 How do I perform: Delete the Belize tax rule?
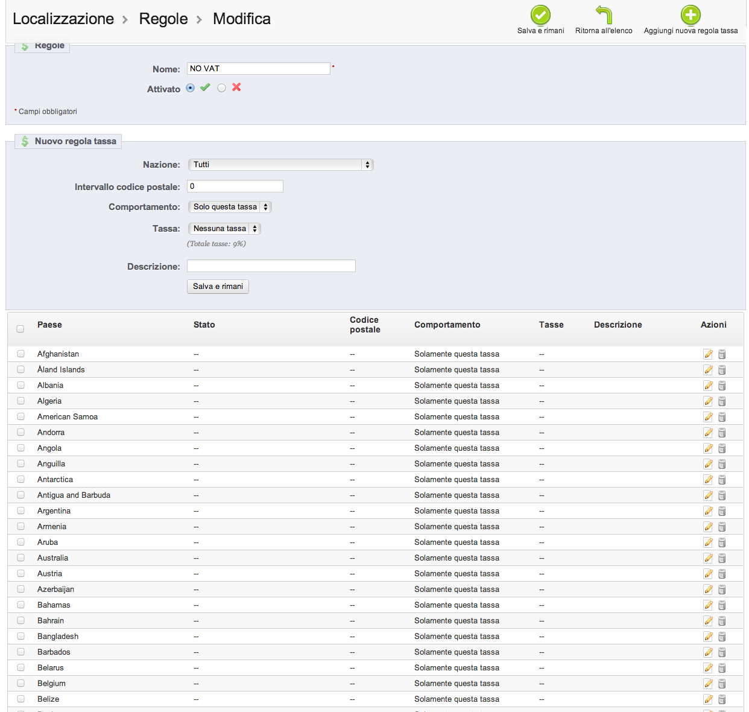[722, 699]
